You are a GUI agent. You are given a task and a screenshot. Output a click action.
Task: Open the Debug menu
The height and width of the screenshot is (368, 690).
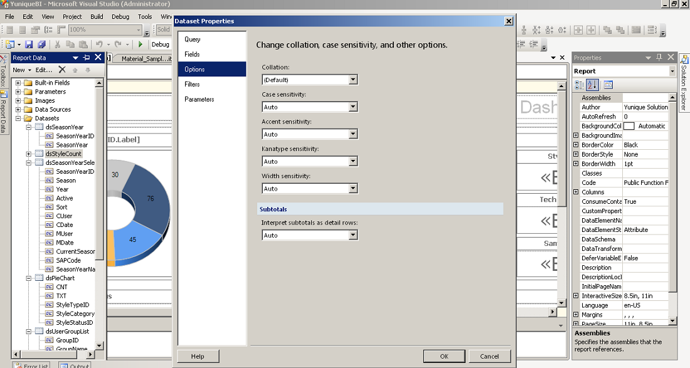120,17
